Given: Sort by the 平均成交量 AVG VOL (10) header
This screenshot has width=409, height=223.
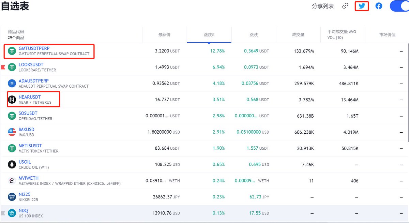Looking at the screenshot, I should [342, 34].
